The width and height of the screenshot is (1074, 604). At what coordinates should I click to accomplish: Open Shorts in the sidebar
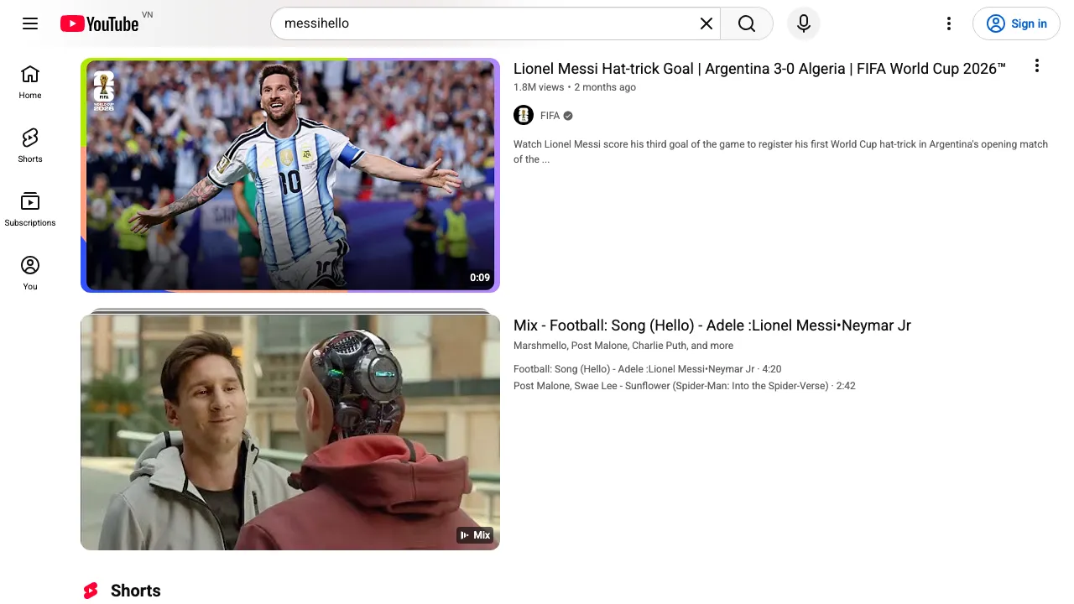(x=30, y=146)
